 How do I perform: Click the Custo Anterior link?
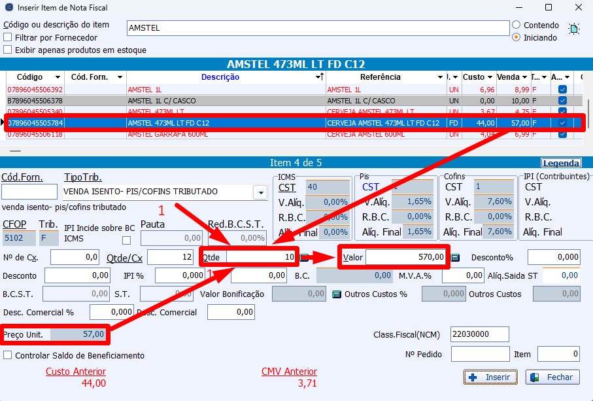coord(75,372)
